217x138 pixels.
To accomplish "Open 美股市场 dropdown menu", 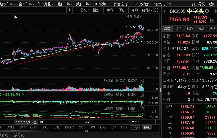I will pyautogui.click(x=84, y=4).
